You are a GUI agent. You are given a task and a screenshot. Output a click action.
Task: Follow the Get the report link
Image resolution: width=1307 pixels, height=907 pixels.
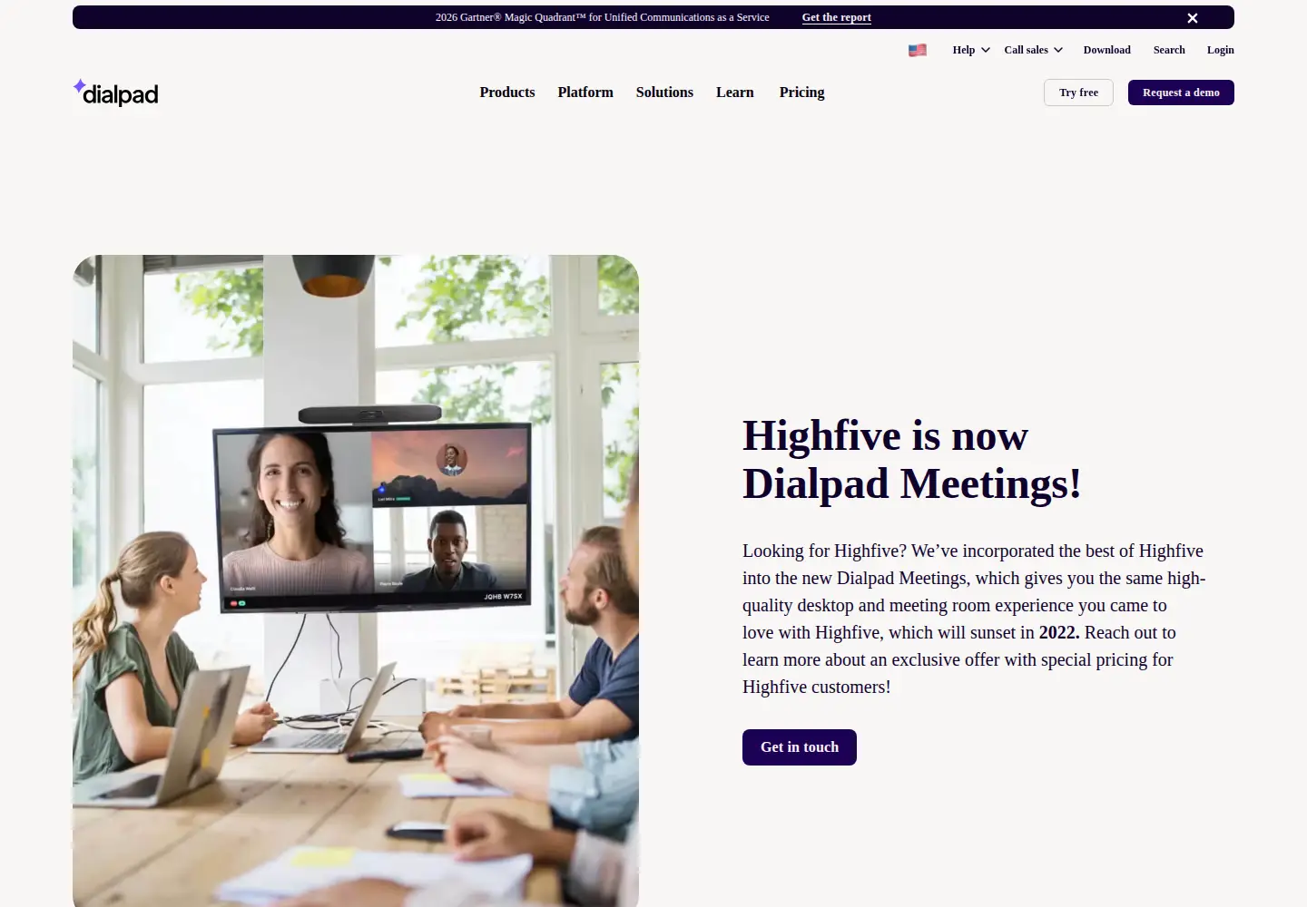click(837, 17)
